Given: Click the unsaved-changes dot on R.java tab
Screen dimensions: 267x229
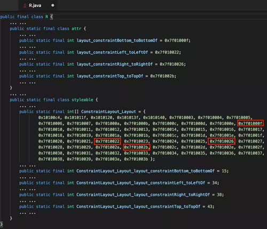Looking at the screenshot, I should 53,5.
